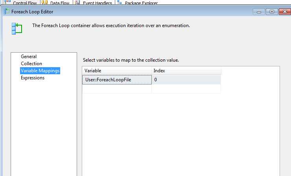
Task: Close the Foreach Loop Editor dialog
Action: pos(285,12)
